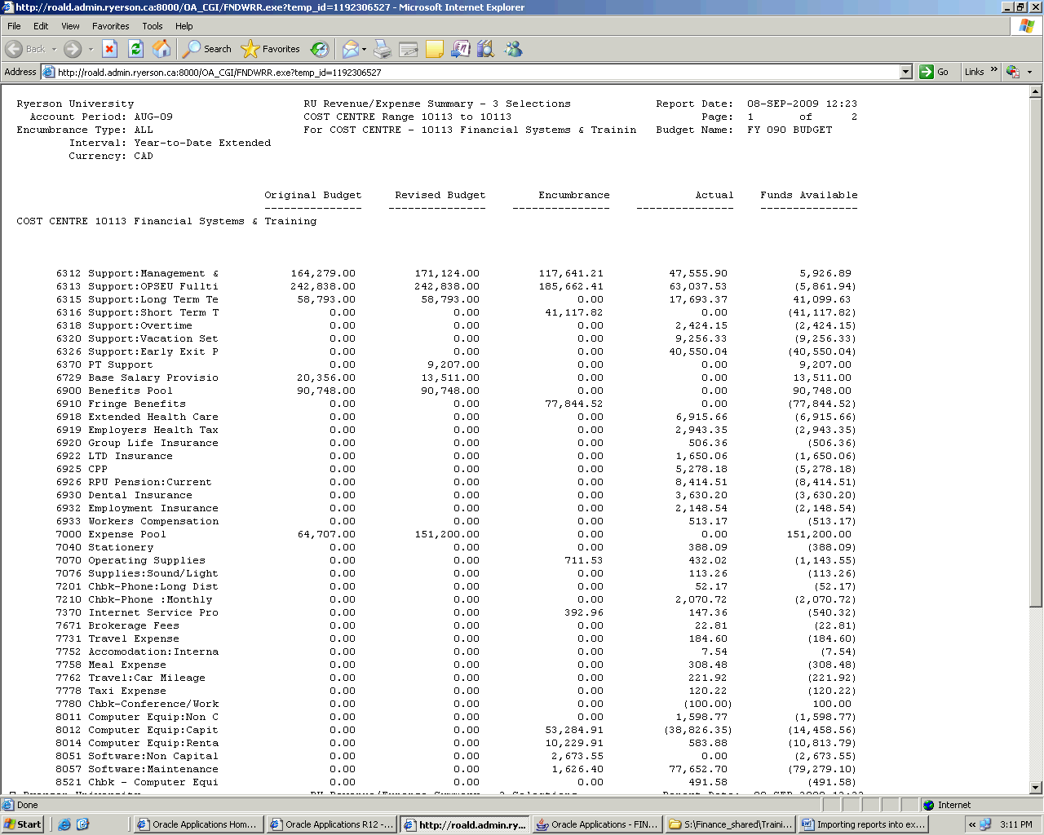Expand the address bar dropdown arrow
1044x835 pixels.
[x=905, y=72]
